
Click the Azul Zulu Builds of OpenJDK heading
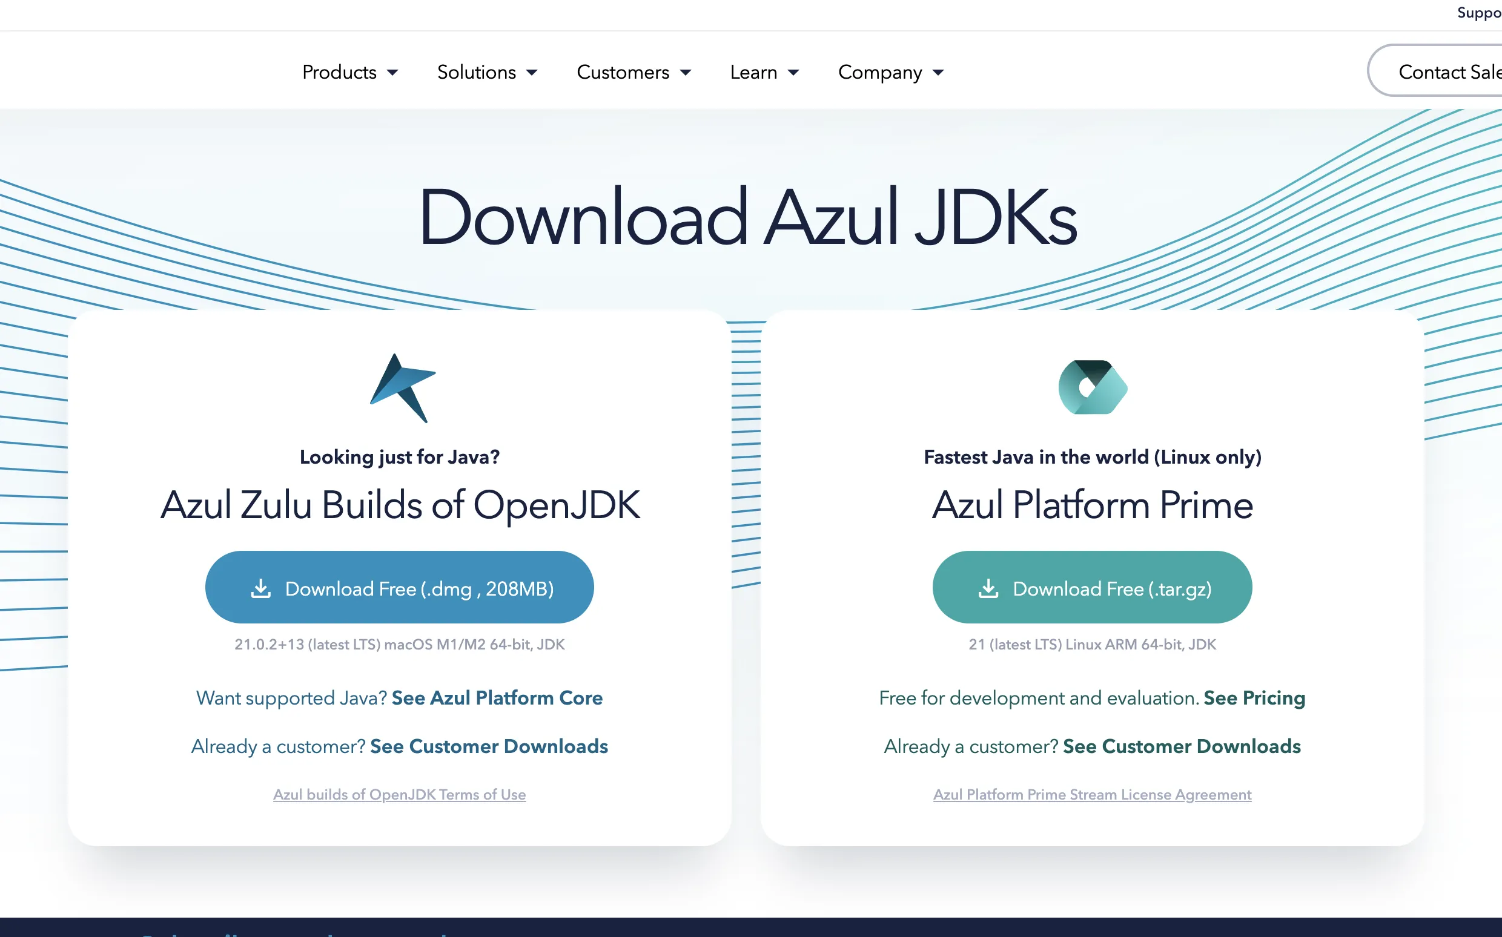point(400,504)
